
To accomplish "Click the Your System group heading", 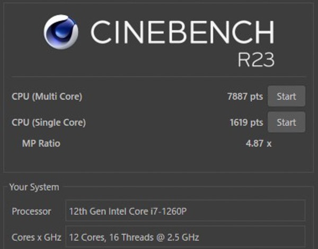I will 34,187.
